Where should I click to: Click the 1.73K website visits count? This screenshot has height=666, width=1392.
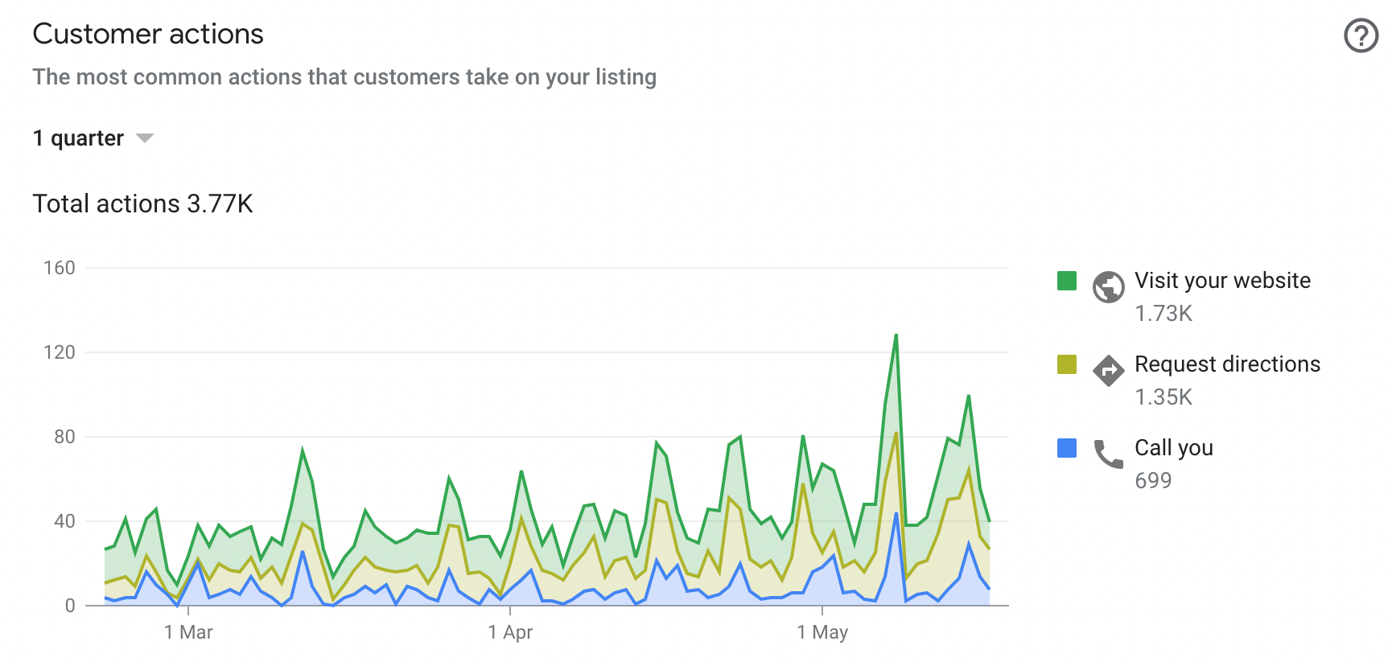tap(1163, 314)
